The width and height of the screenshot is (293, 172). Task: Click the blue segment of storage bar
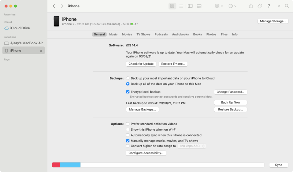pyautogui.click(x=70, y=165)
